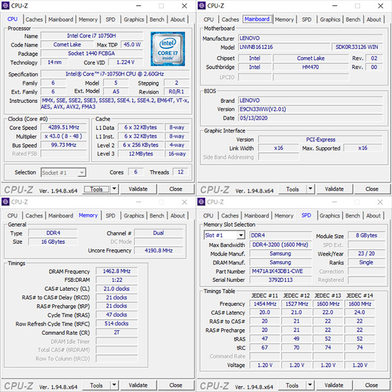Click the Core Speed value 4289.51 MHz
This screenshot has height=392, width=392.
(x=64, y=127)
